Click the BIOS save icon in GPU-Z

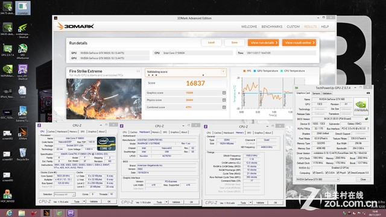pyautogui.click(x=366, y=119)
